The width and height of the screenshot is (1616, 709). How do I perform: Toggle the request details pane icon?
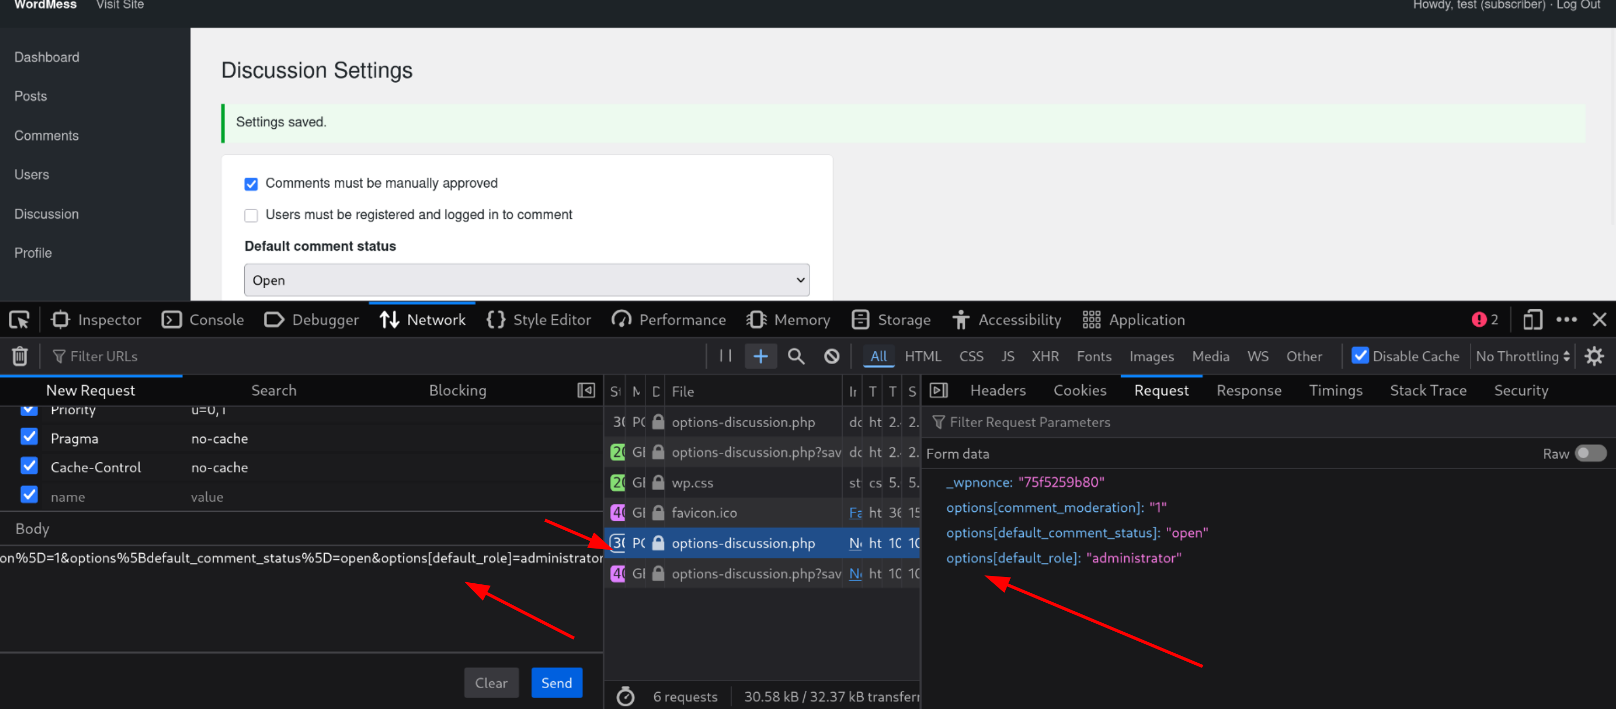click(x=938, y=391)
